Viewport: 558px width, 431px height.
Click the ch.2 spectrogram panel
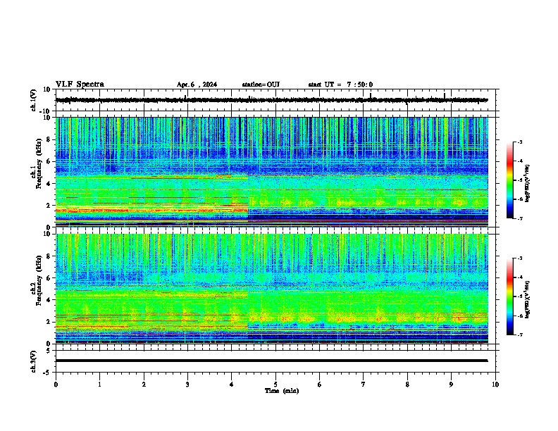click(272, 289)
